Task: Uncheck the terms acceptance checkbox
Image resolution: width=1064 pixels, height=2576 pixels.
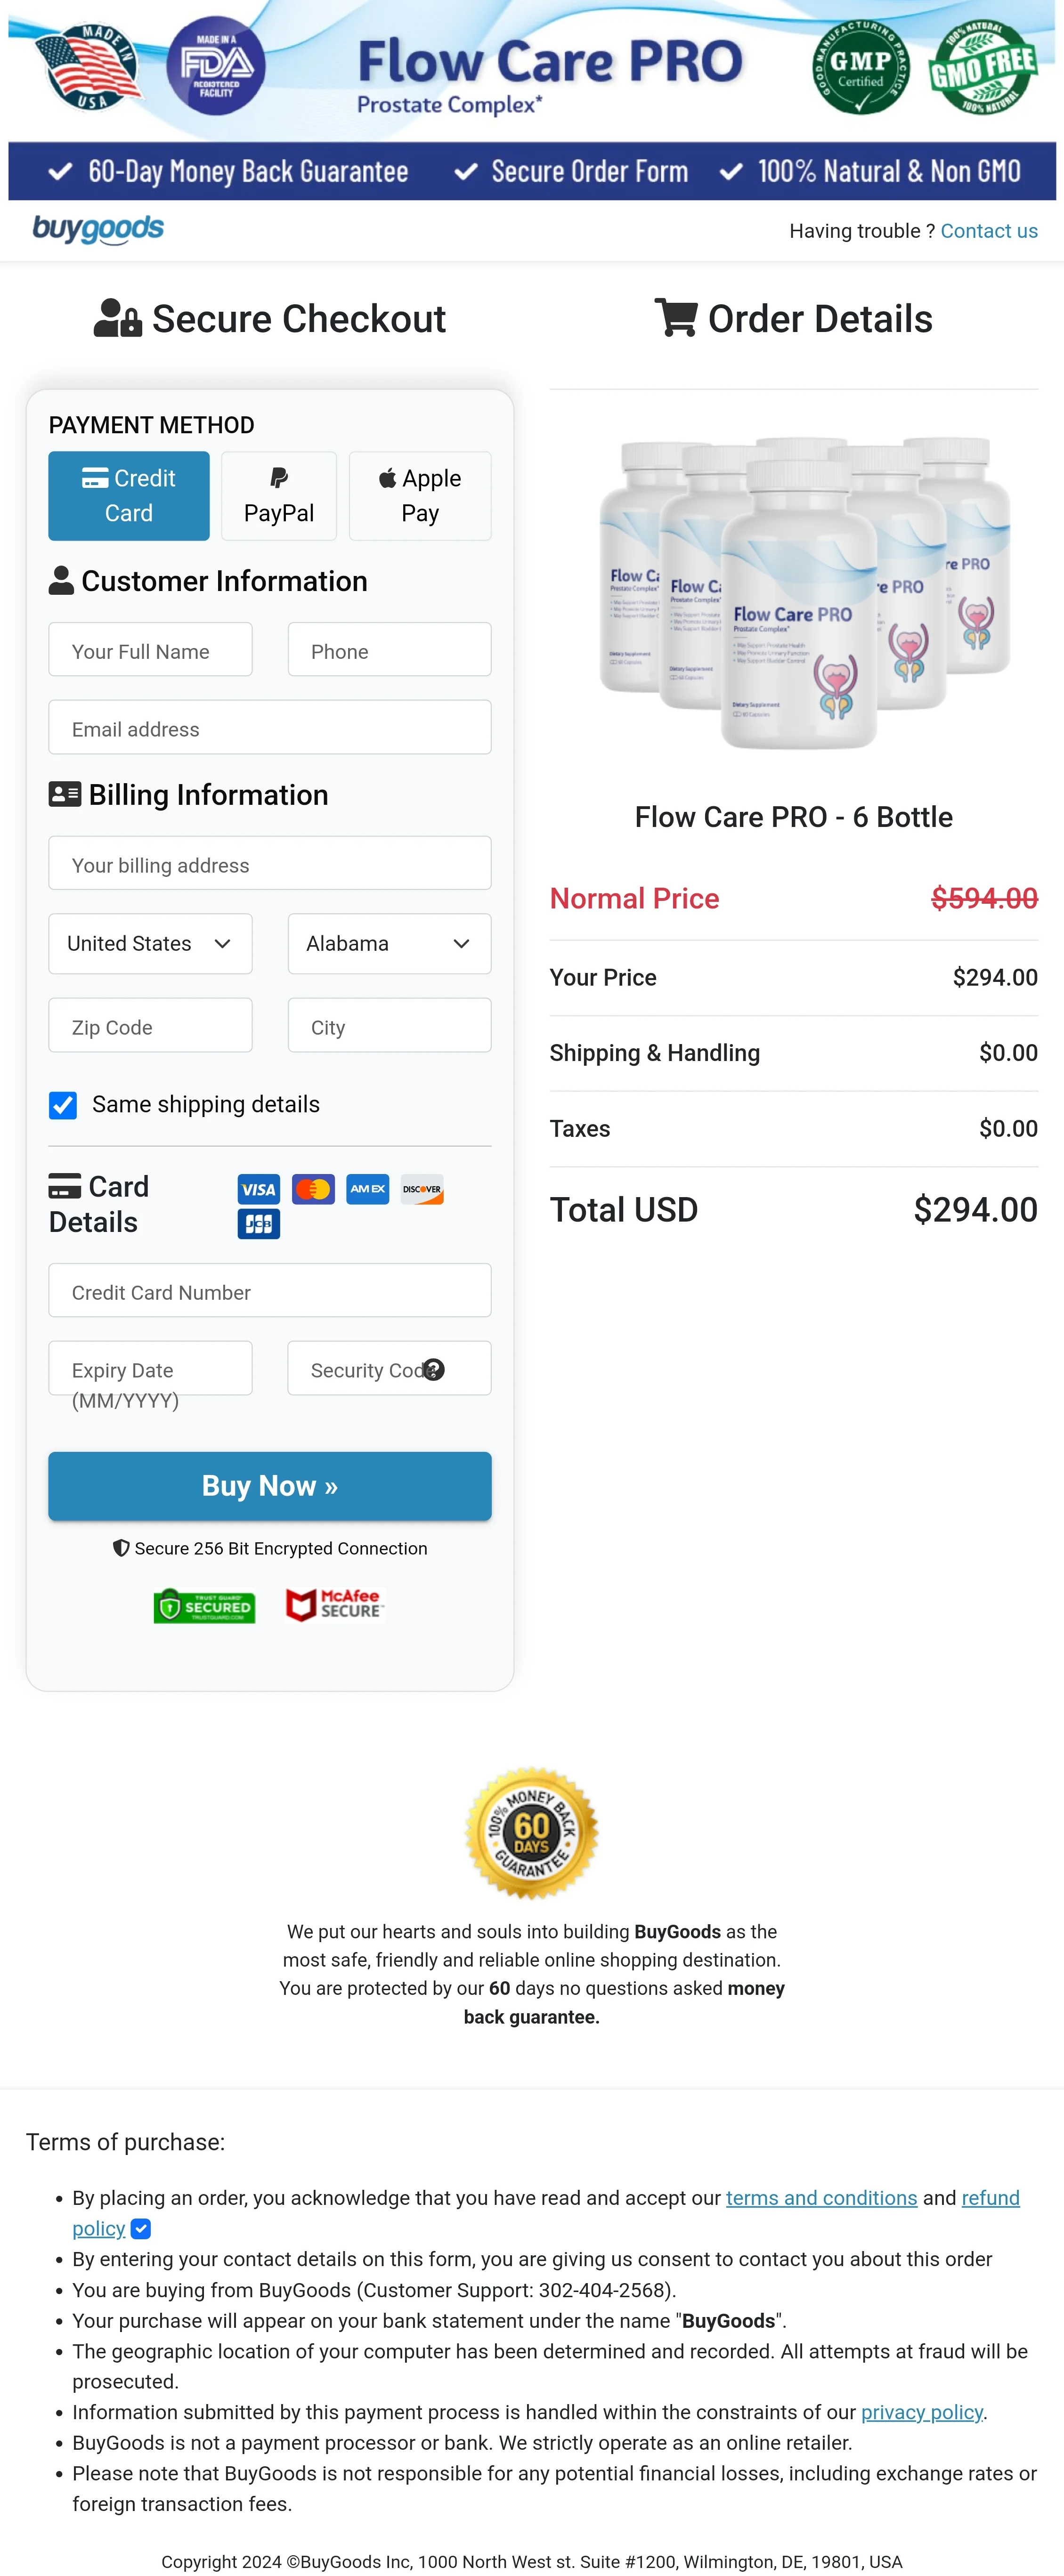Action: coord(140,2230)
